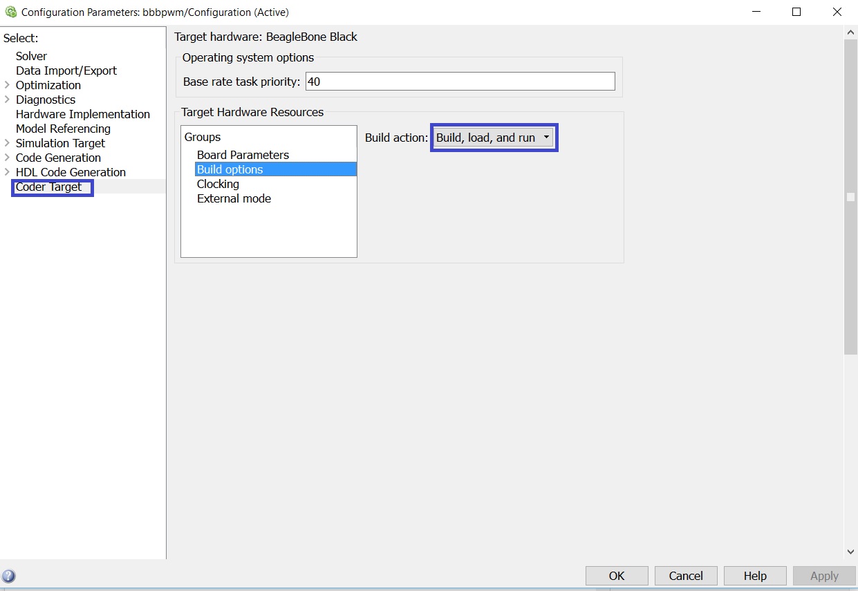This screenshot has height=591, width=858.
Task: Click the scrollbar up arrow
Action: click(851, 32)
